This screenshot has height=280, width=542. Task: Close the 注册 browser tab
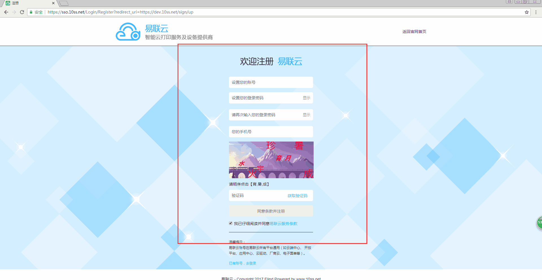pos(53,3)
